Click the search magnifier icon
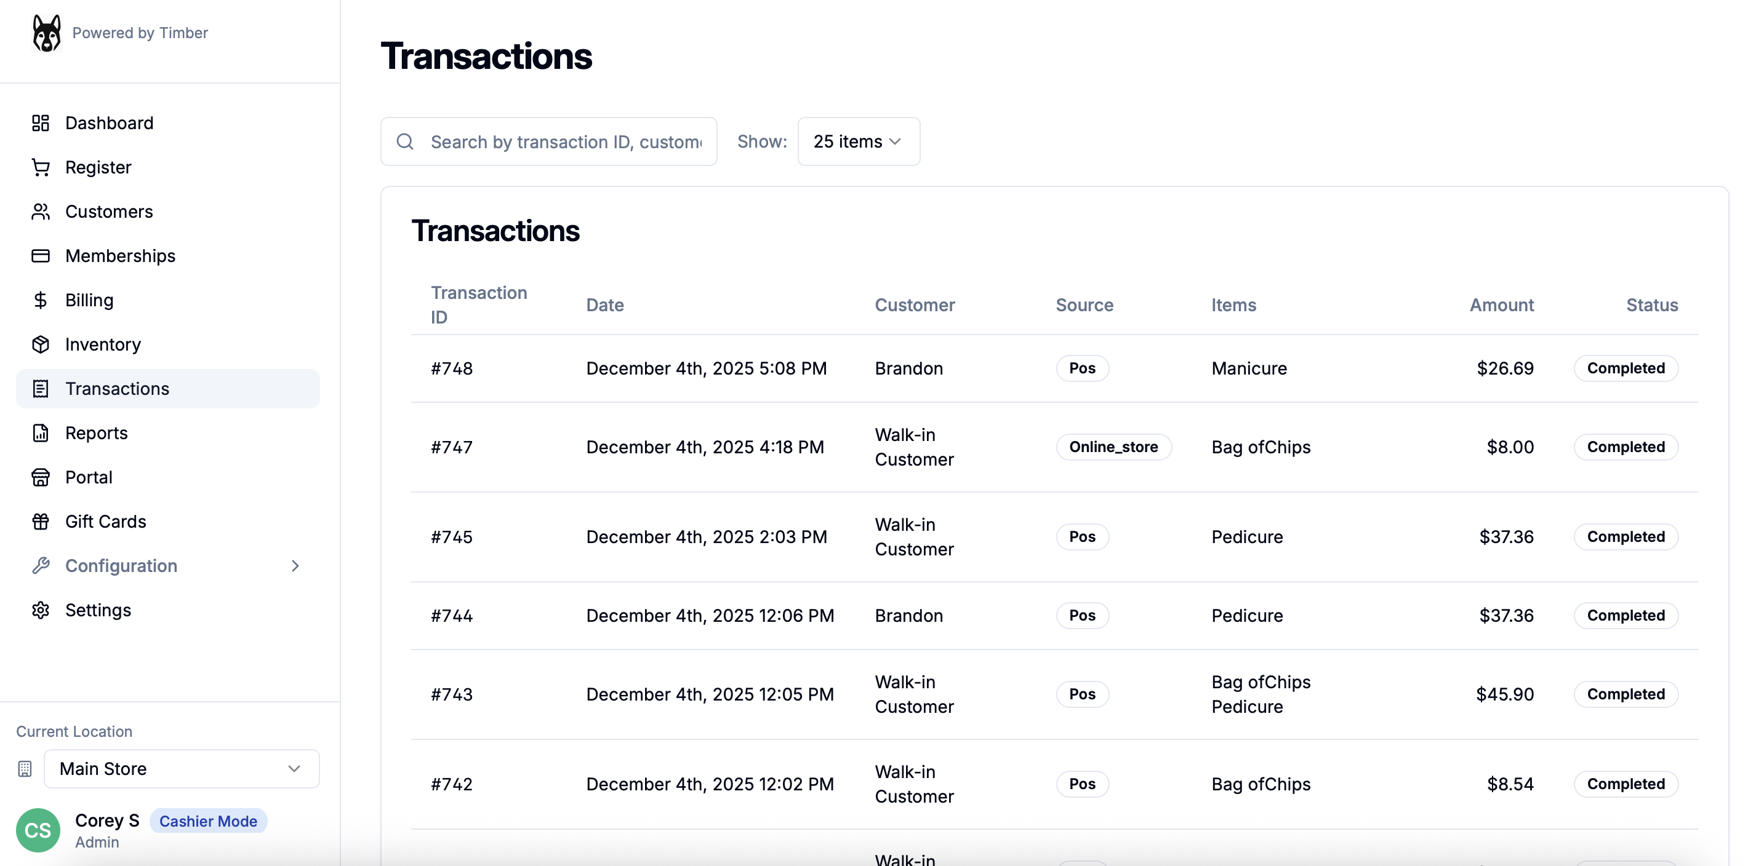The width and height of the screenshot is (1764, 866). pyautogui.click(x=405, y=141)
